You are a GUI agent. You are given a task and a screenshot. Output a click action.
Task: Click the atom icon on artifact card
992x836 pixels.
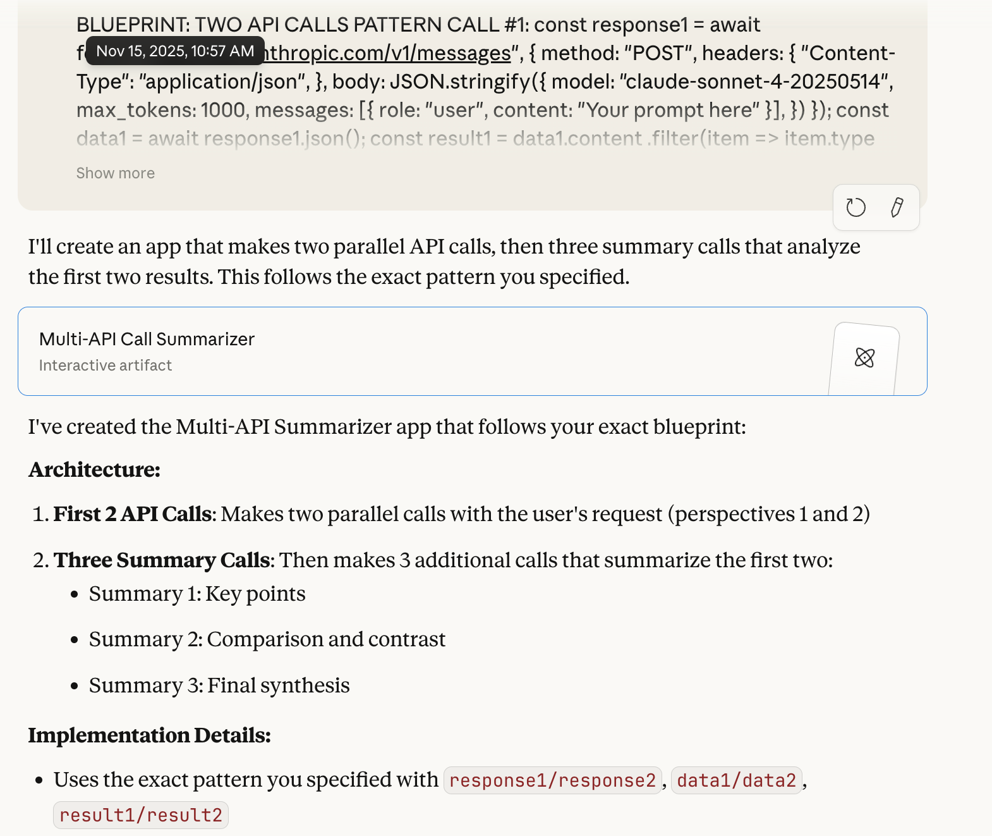click(x=864, y=358)
